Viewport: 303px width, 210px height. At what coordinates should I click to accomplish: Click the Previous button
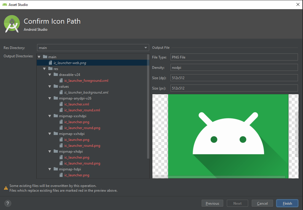212,203
